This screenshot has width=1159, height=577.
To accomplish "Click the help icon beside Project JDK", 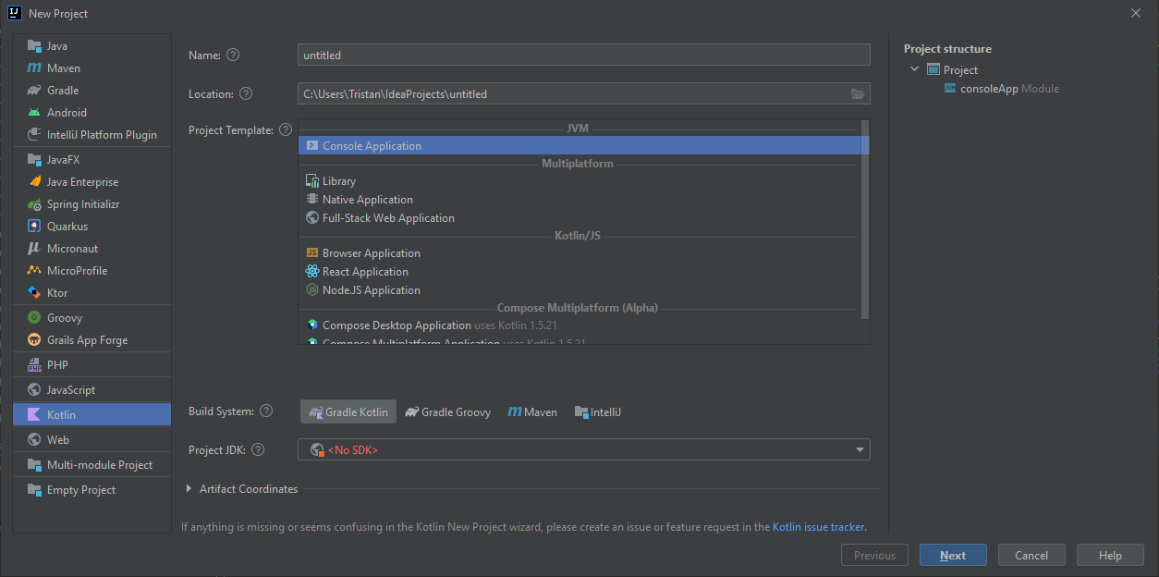I will pyautogui.click(x=258, y=450).
